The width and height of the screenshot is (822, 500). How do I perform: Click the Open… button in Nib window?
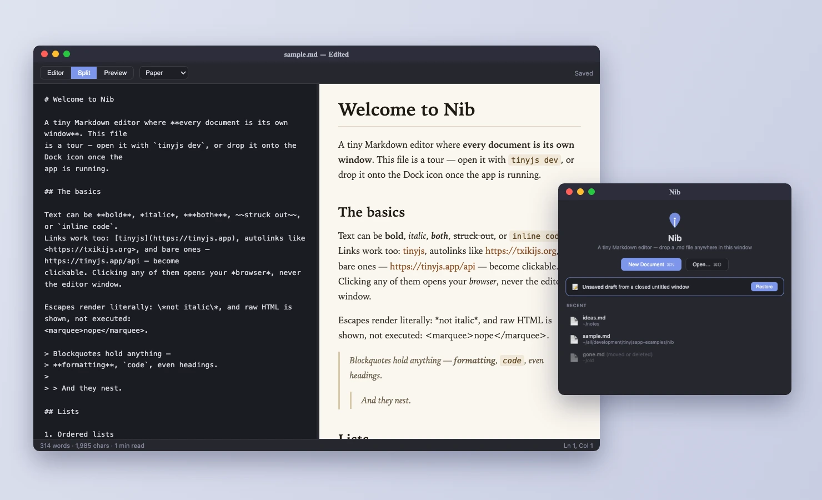click(x=706, y=264)
